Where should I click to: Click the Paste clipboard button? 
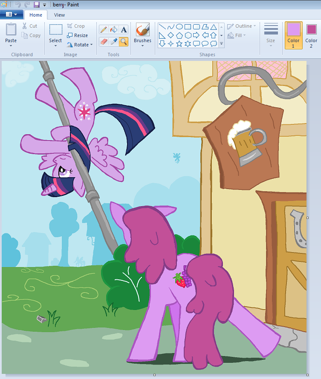11,32
